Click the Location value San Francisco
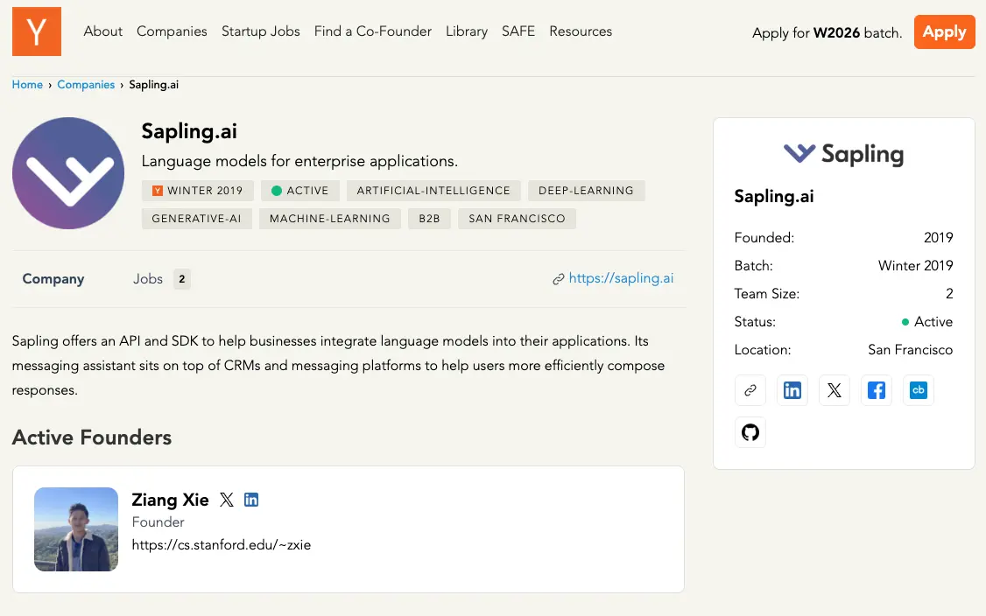Image resolution: width=986 pixels, height=616 pixels. click(911, 350)
